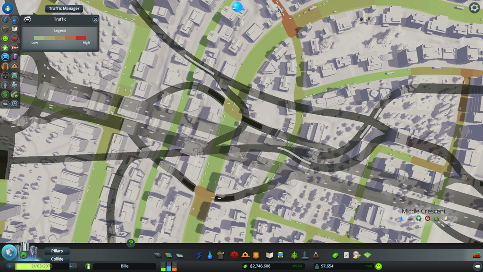Screen dimensions: 483x272
Task: Click the blue Chirper bird icon
Action: (x=238, y=7)
